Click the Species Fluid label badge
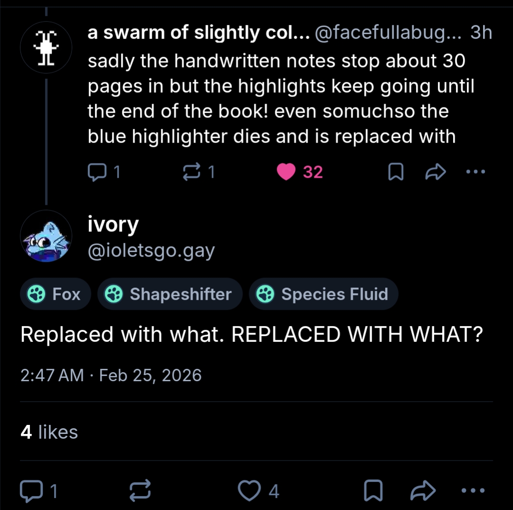Viewport: 513px width, 510px height. click(323, 294)
